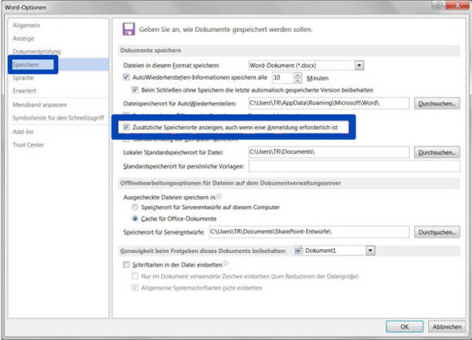Open the 'Word-Dokument (*.docx)' format dropdown
The image size is (472, 340).
pos(359,65)
